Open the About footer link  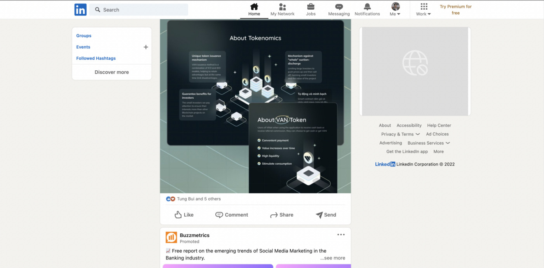click(x=385, y=125)
